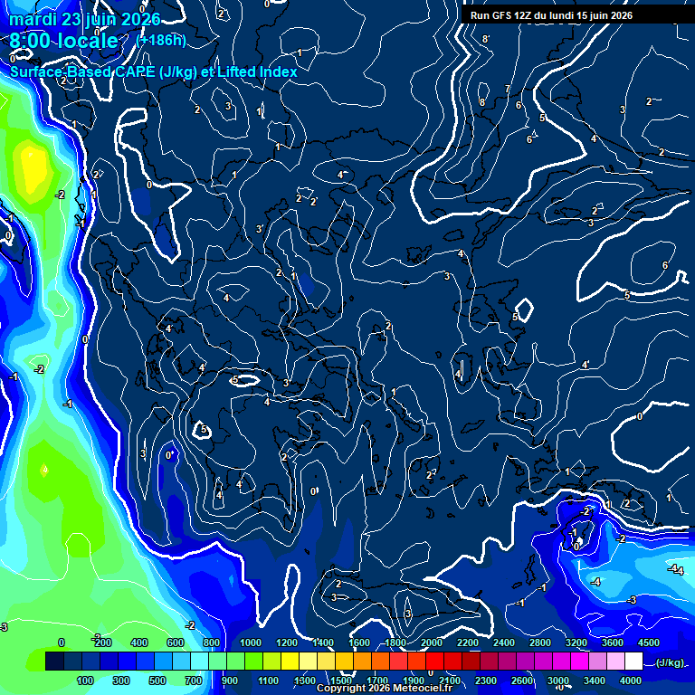
Task: Click the '(+186h)' forecast offset text
Action: (161, 41)
